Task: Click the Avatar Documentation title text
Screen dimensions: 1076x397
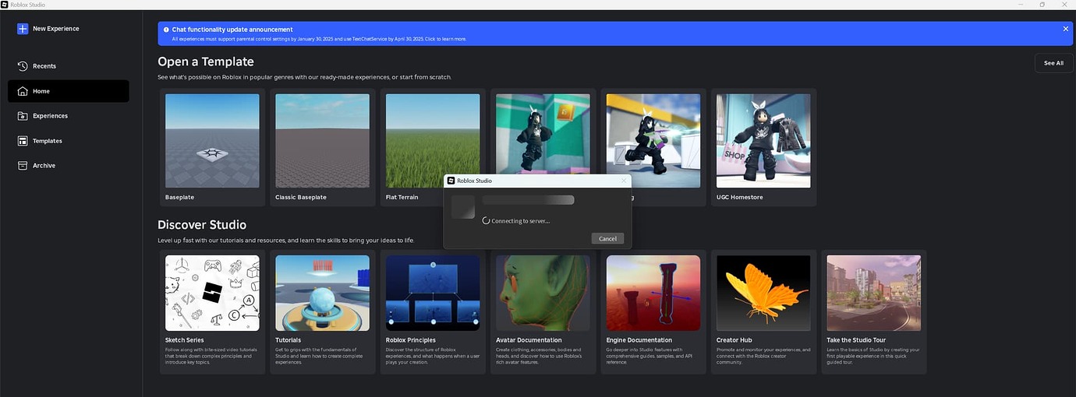Action: pos(529,340)
